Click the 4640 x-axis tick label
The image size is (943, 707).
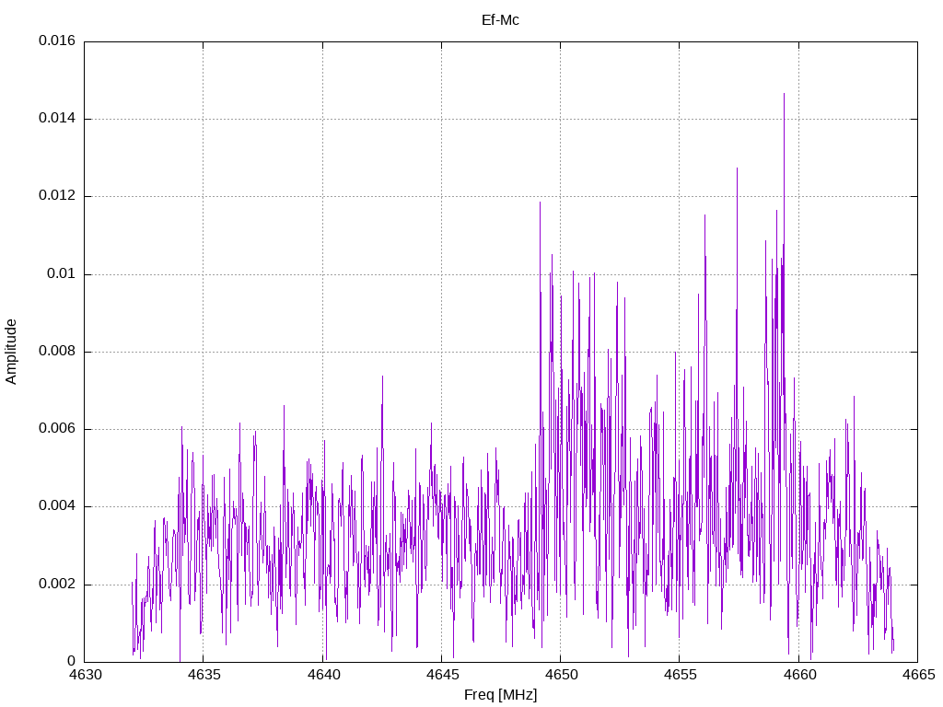coord(322,675)
